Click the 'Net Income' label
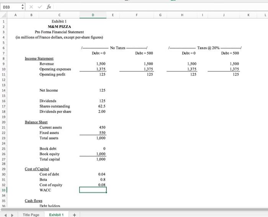Viewport: 268px width, 217px height. (x=49, y=90)
